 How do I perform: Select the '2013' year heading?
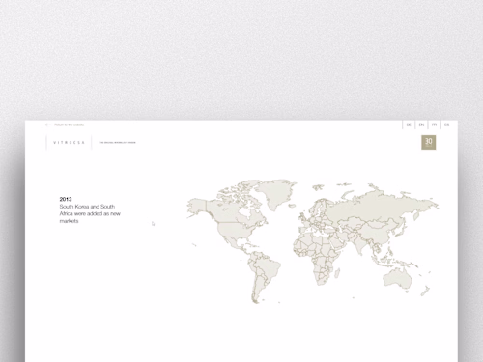pyautogui.click(x=66, y=199)
